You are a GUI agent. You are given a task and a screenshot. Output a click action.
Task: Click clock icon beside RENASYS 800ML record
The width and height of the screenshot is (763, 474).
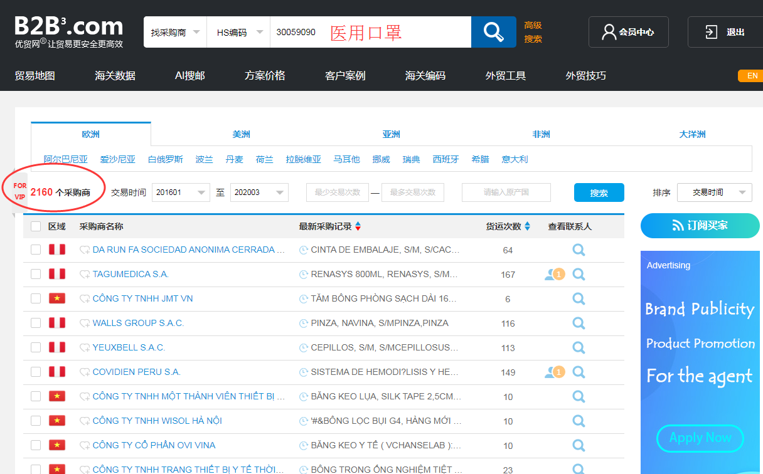[x=304, y=275]
